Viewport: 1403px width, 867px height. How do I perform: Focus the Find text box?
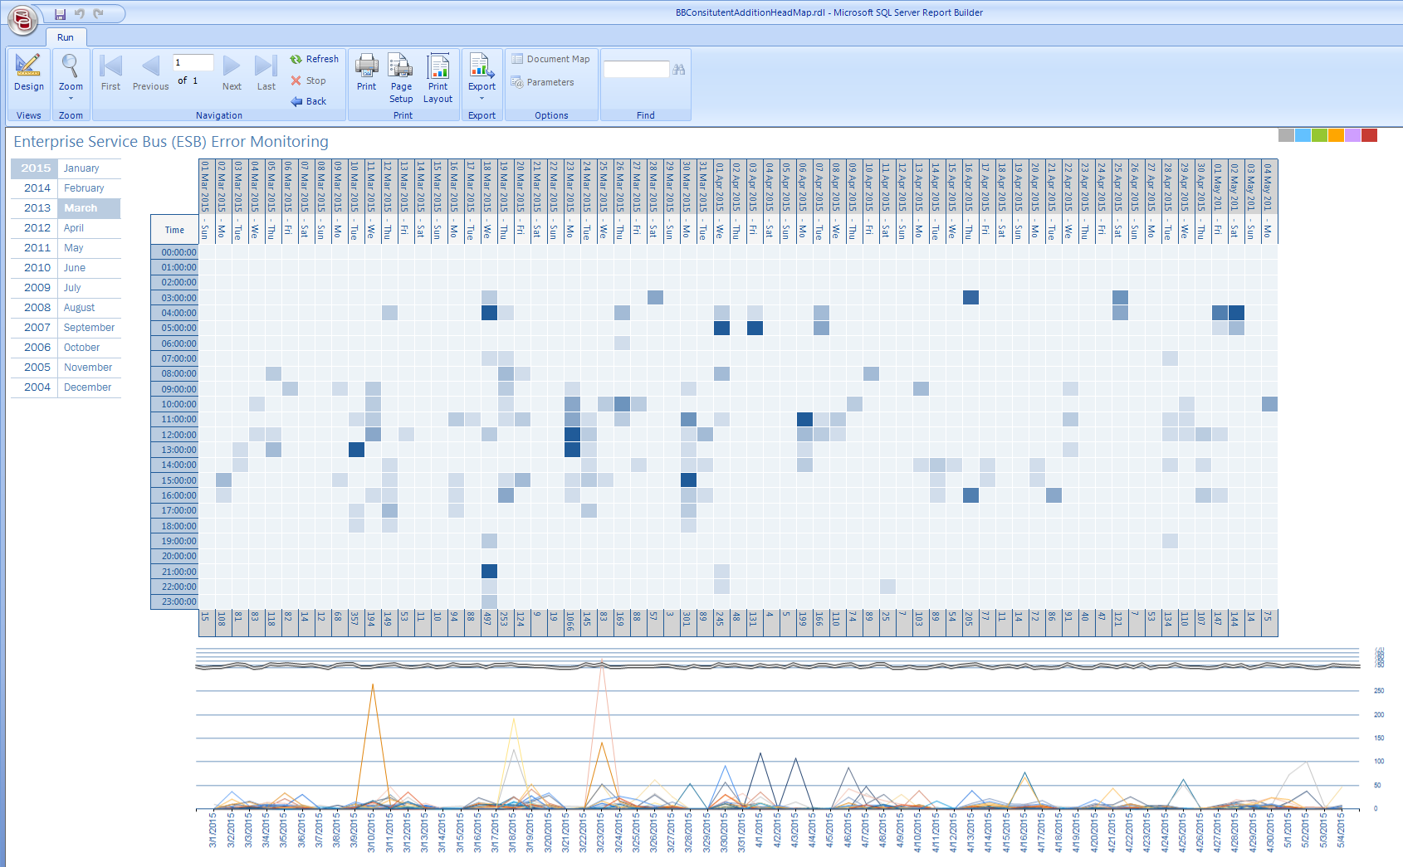tap(636, 70)
